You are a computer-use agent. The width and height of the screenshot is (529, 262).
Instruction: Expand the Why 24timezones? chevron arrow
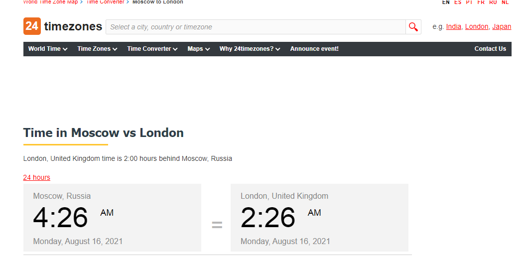278,49
